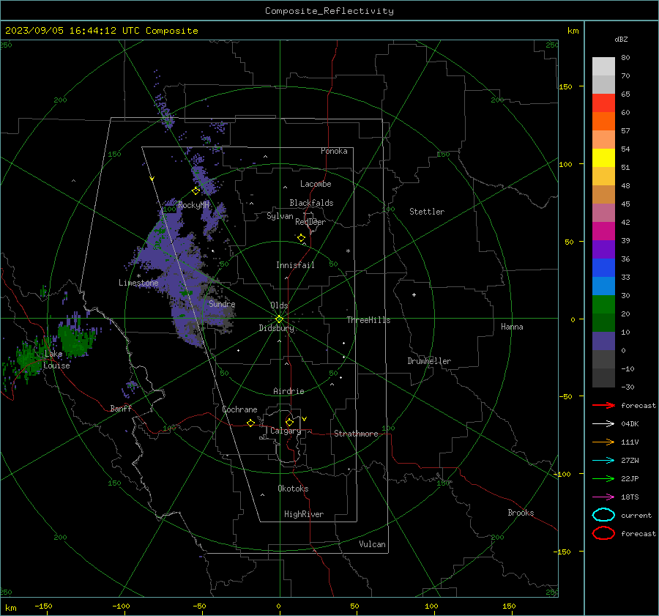659x616 pixels.
Task: Click the Airdrie town label
Action: 288,391
